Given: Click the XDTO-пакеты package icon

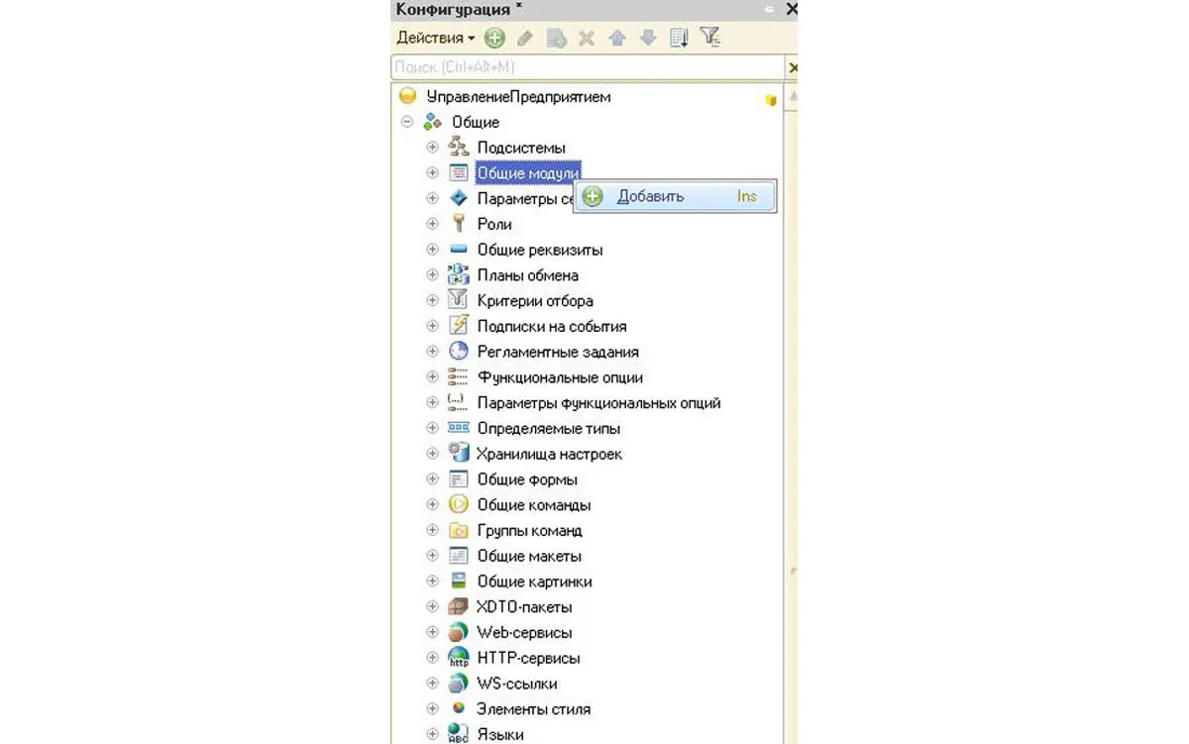Looking at the screenshot, I should (x=458, y=607).
